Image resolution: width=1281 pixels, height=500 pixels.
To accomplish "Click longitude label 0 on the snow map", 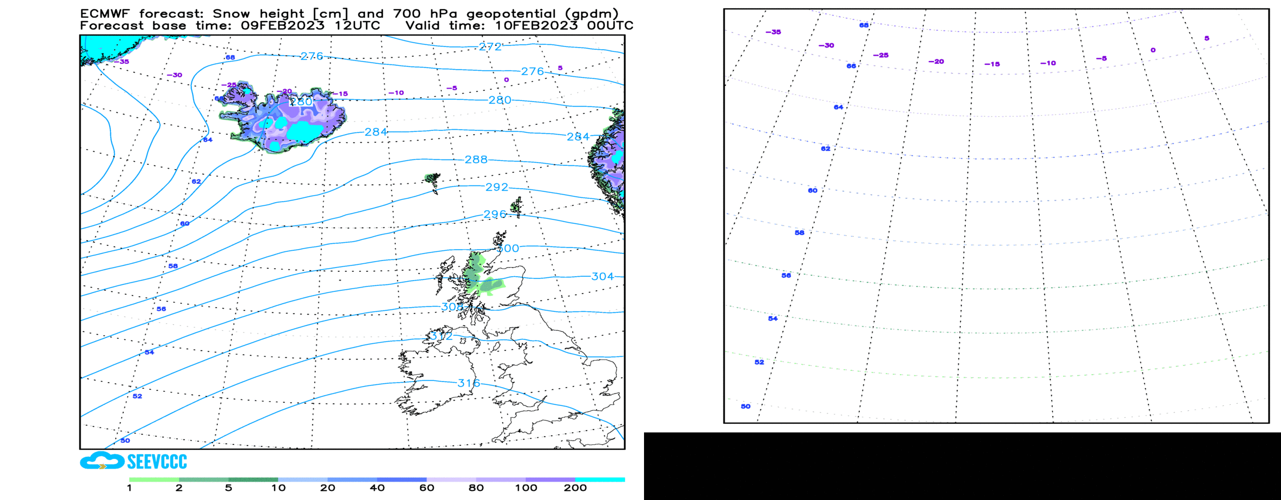I will 506,80.
